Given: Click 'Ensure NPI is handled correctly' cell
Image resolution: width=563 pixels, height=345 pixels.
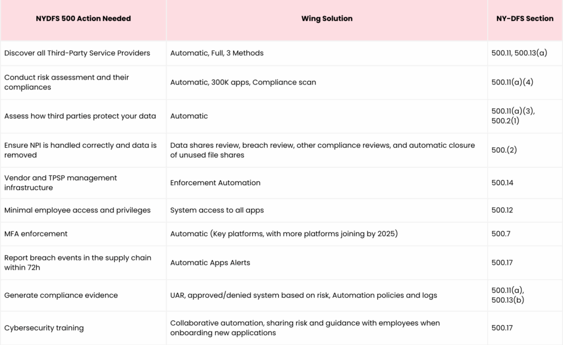Looking at the screenshot, I should [x=84, y=151].
